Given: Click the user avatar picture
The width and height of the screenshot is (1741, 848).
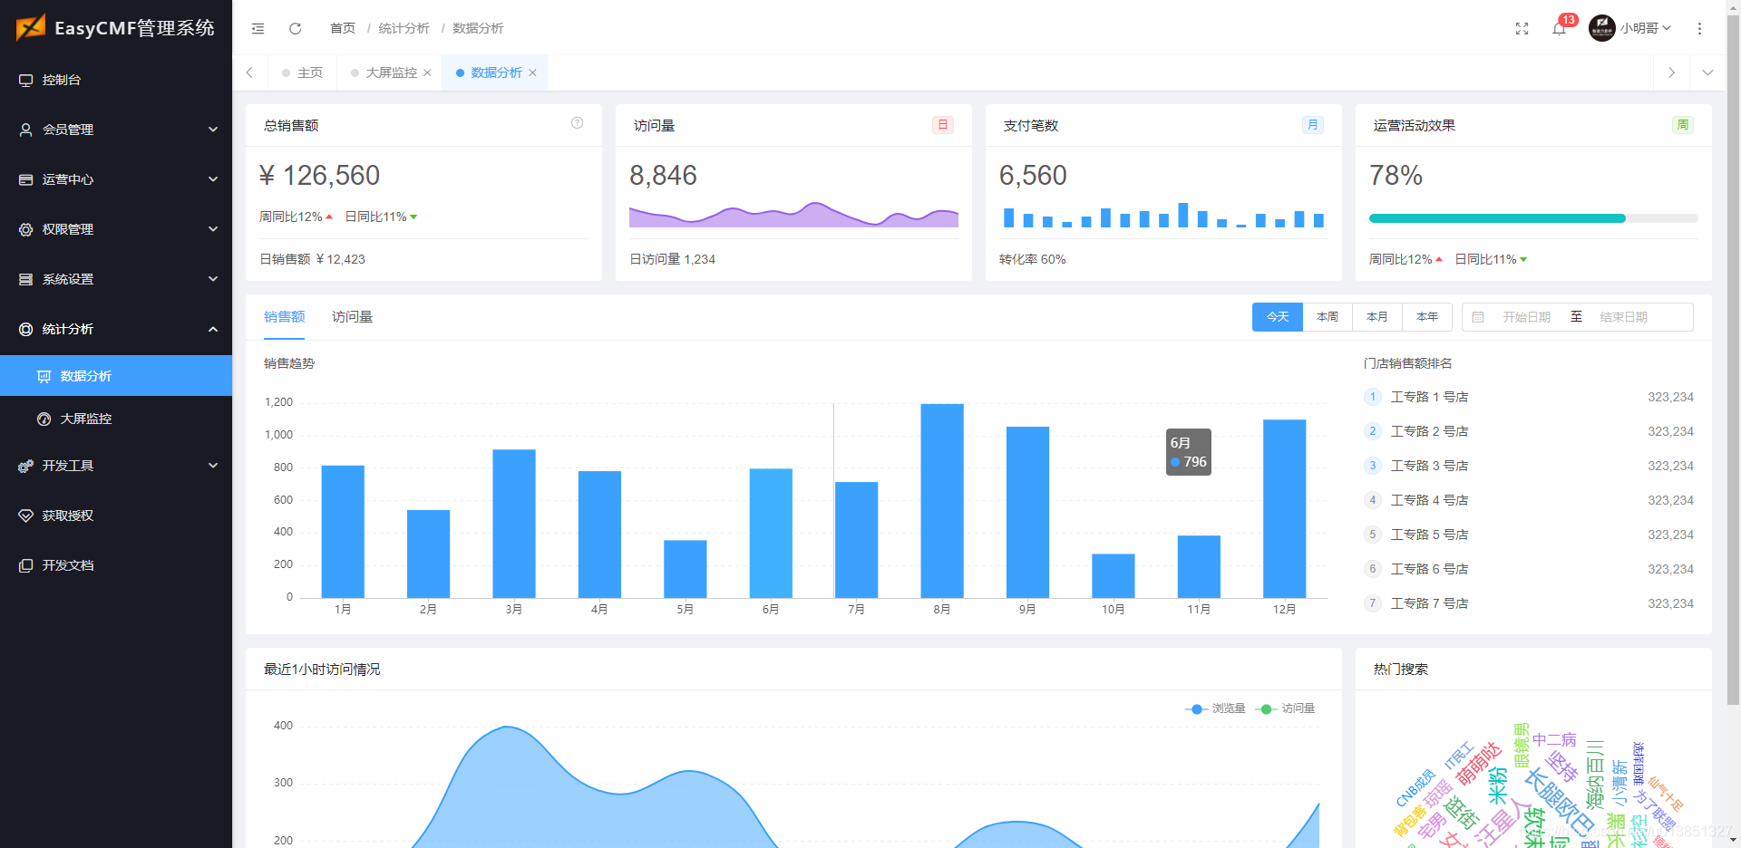Looking at the screenshot, I should pos(1601,28).
